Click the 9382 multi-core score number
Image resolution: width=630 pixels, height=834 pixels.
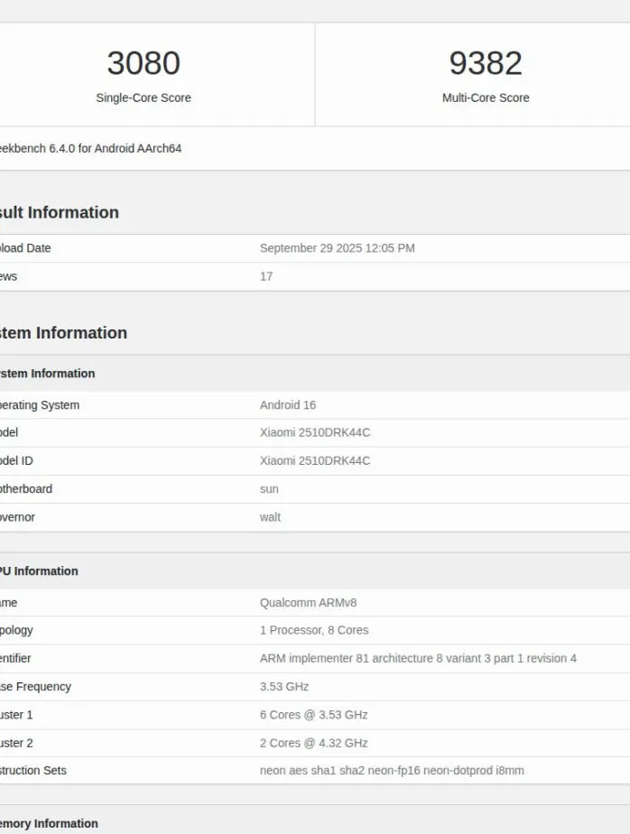click(x=486, y=63)
